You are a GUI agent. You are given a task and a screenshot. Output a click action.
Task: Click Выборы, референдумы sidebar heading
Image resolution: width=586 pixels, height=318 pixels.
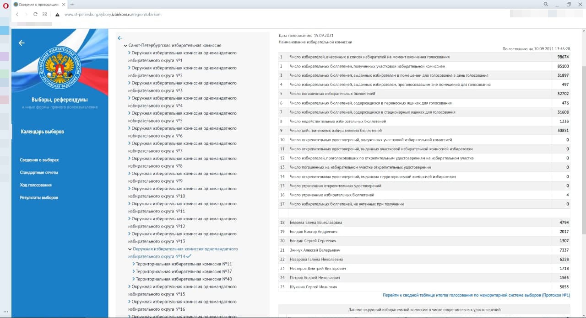pos(60,100)
